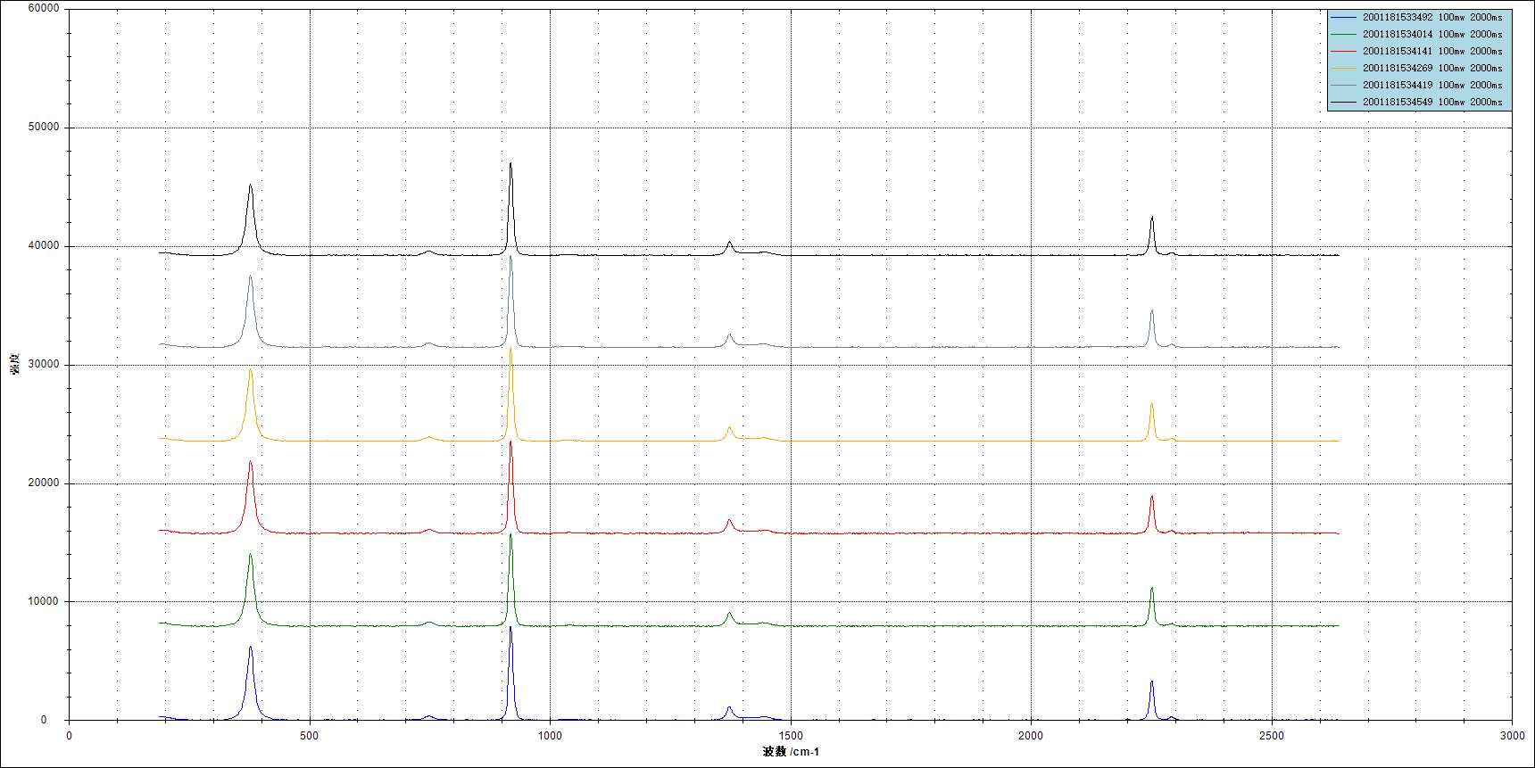Click the 60000 label on y-axis
This screenshot has height=768, width=1535.
tap(44, 8)
